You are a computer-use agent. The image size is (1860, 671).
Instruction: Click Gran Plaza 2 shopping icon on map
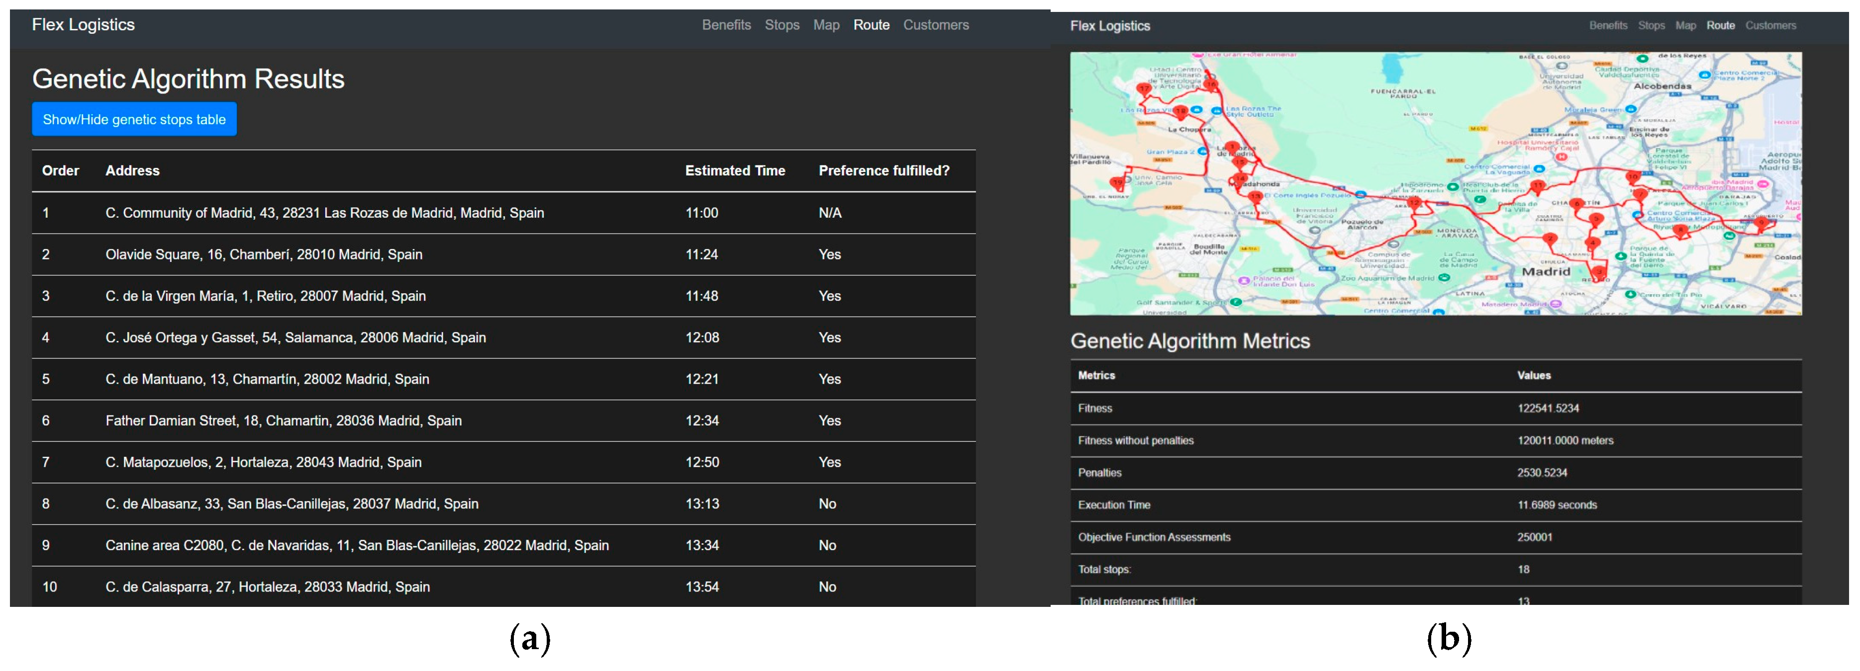pos(1202,152)
